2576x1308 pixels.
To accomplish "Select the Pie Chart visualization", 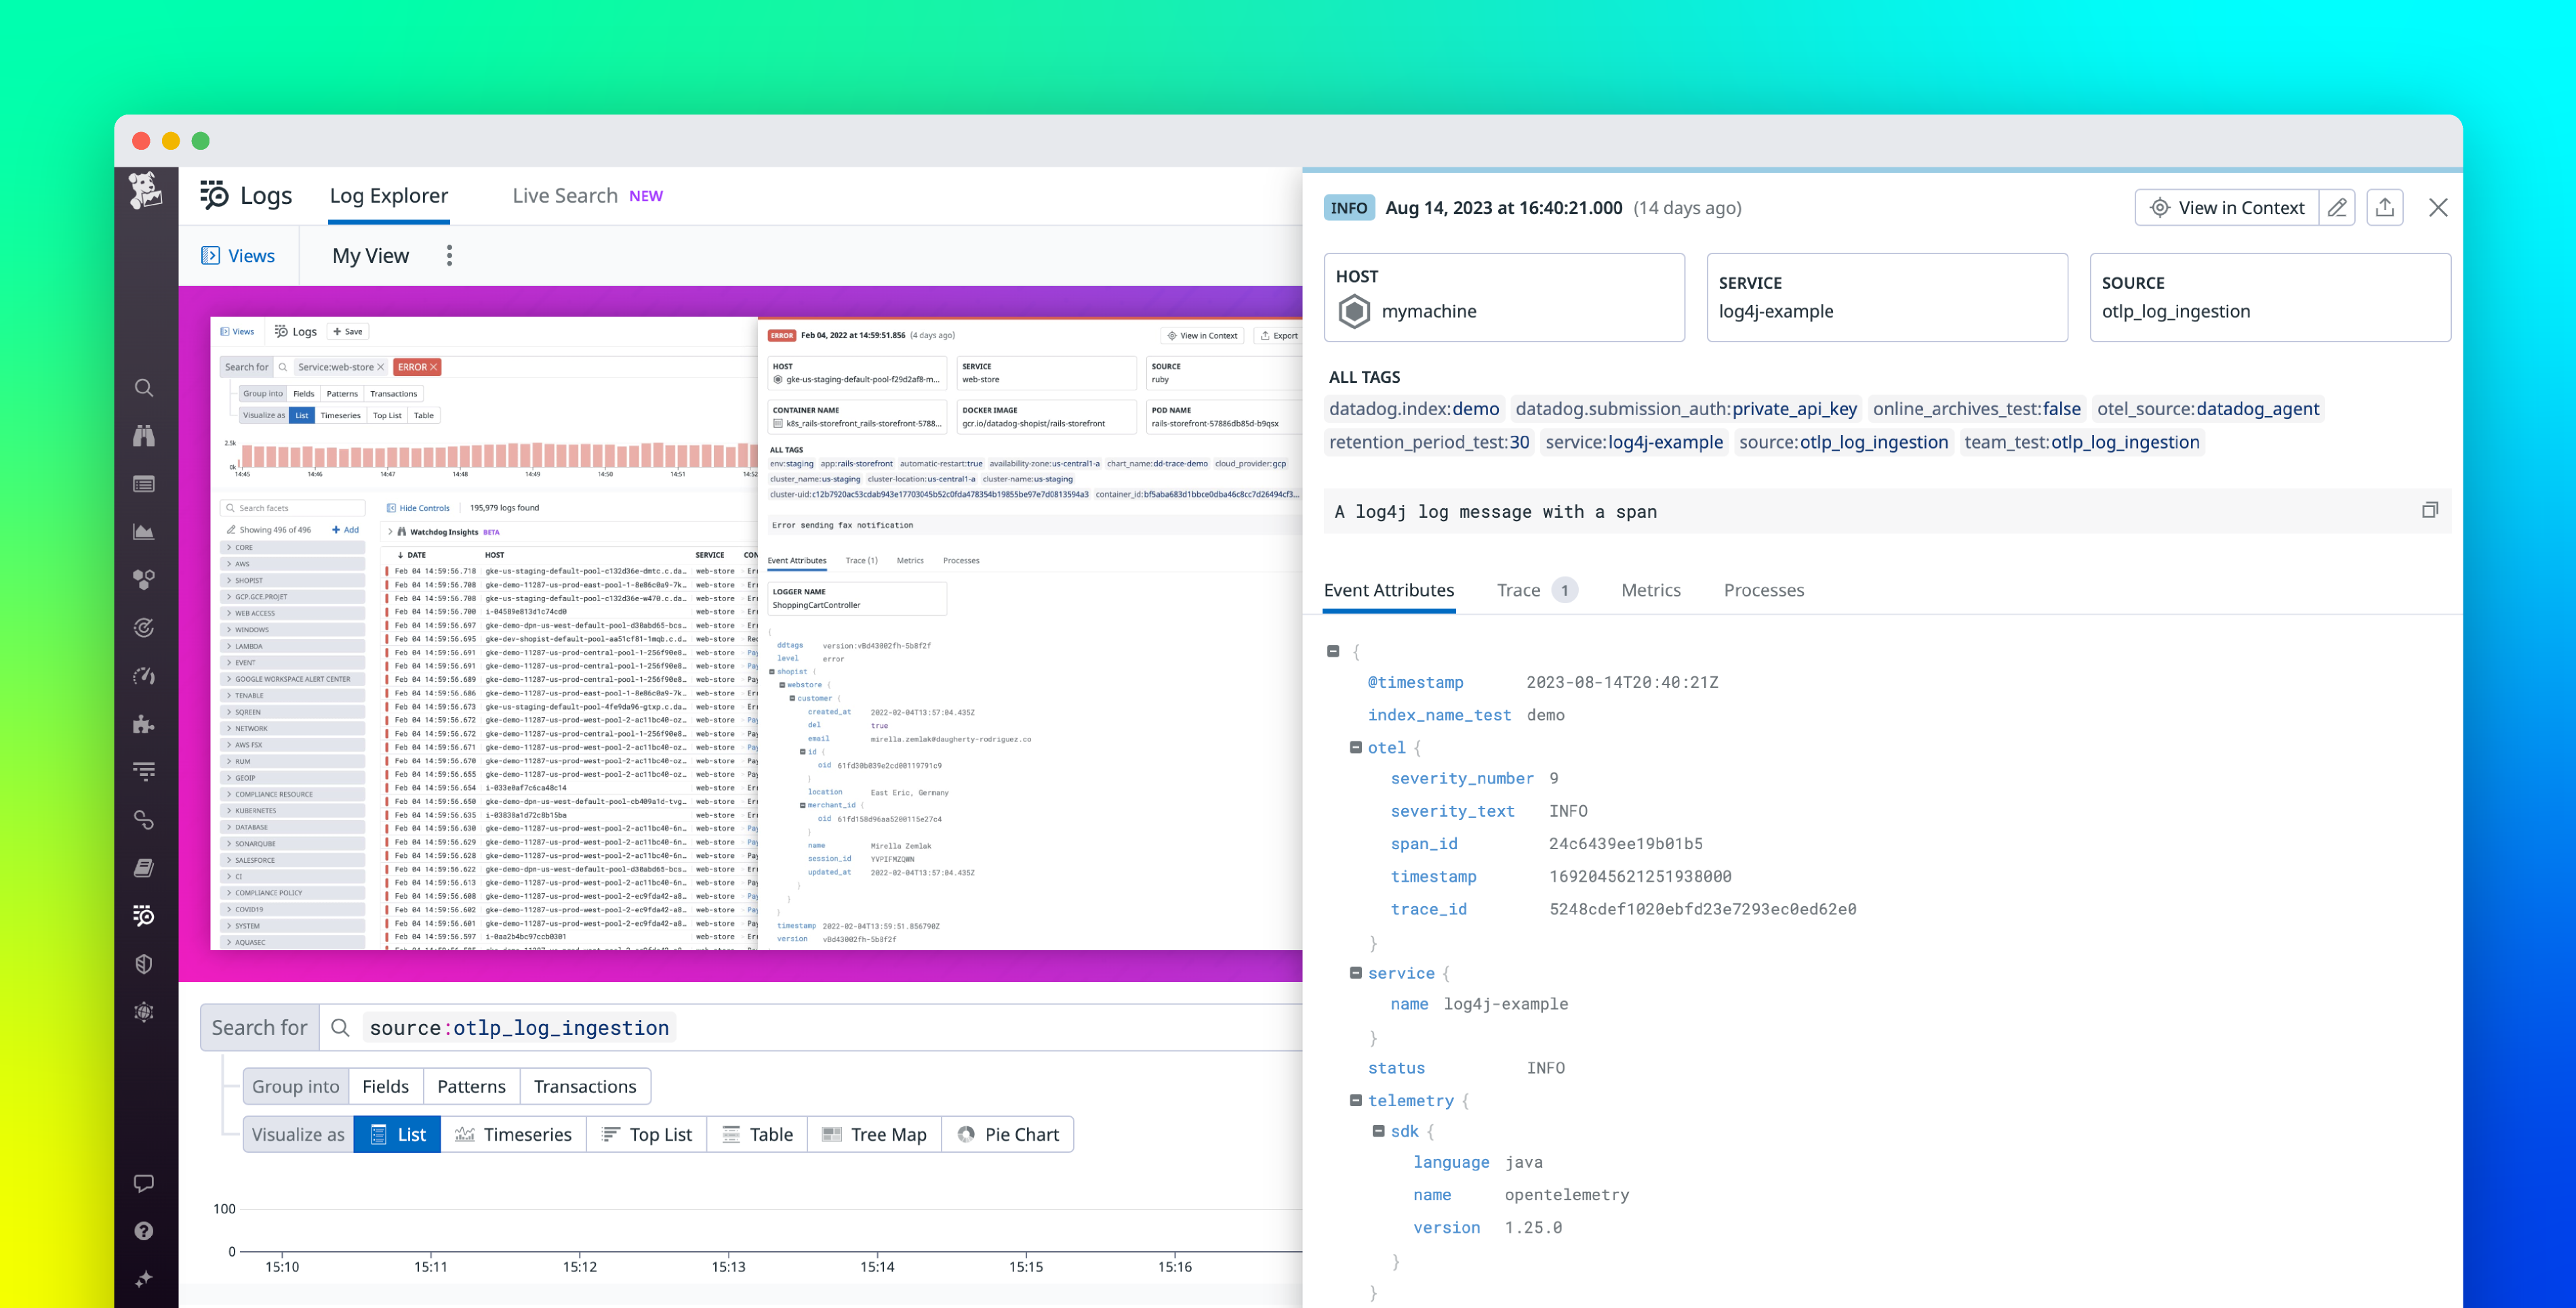I will click(x=1008, y=1134).
